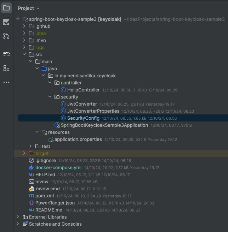Select the mvnw.cmd file name
The height and width of the screenshot is (232, 228).
[x=48, y=189]
